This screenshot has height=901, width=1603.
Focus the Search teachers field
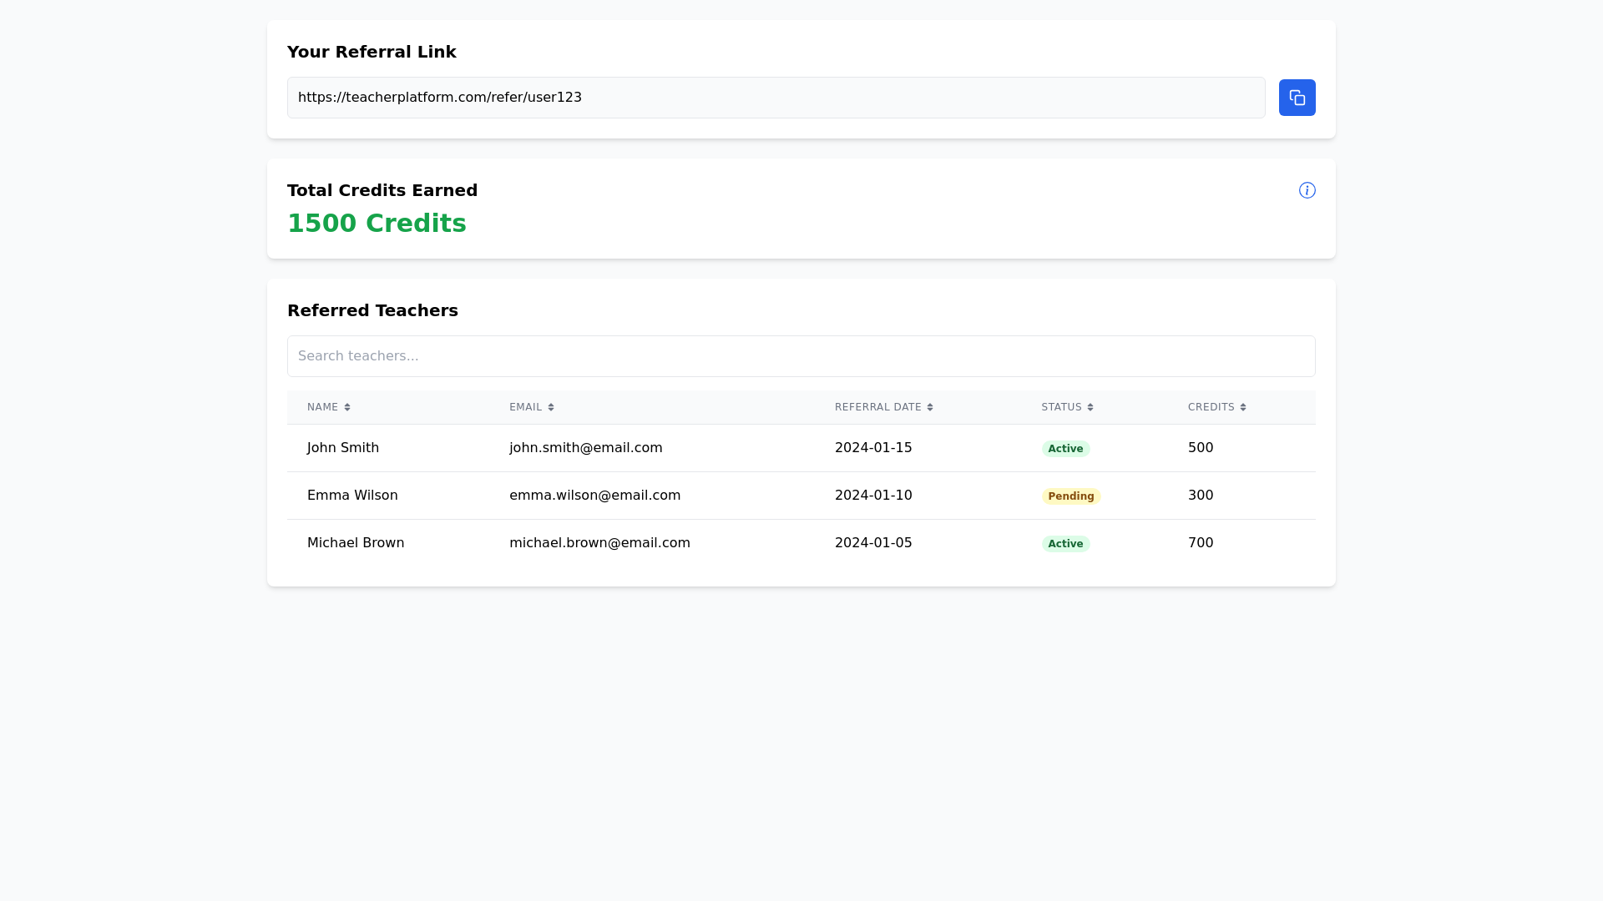[801, 356]
